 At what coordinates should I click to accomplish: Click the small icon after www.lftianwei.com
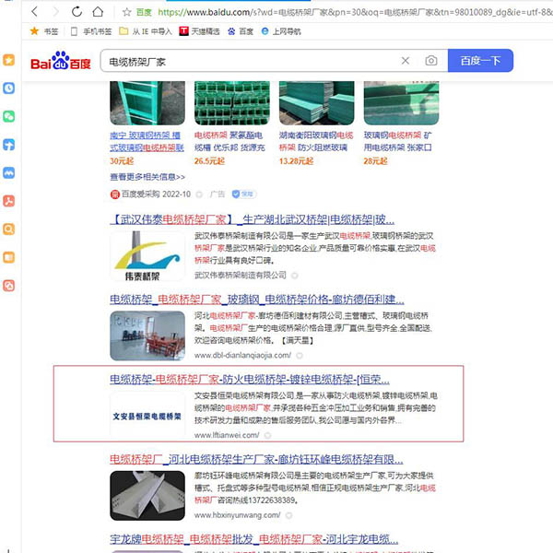coord(267,436)
